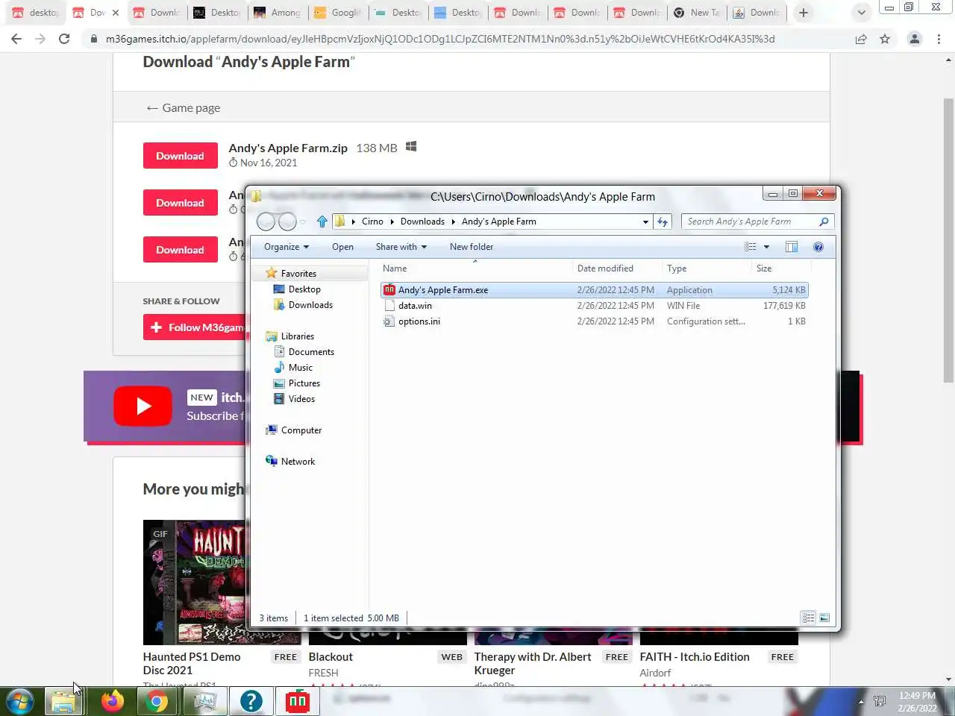This screenshot has height=716, width=955.
Task: Click the options.ini gear file icon
Action: [x=389, y=321]
